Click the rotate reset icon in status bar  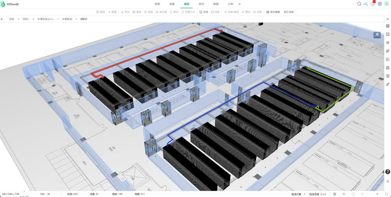[344, 194]
